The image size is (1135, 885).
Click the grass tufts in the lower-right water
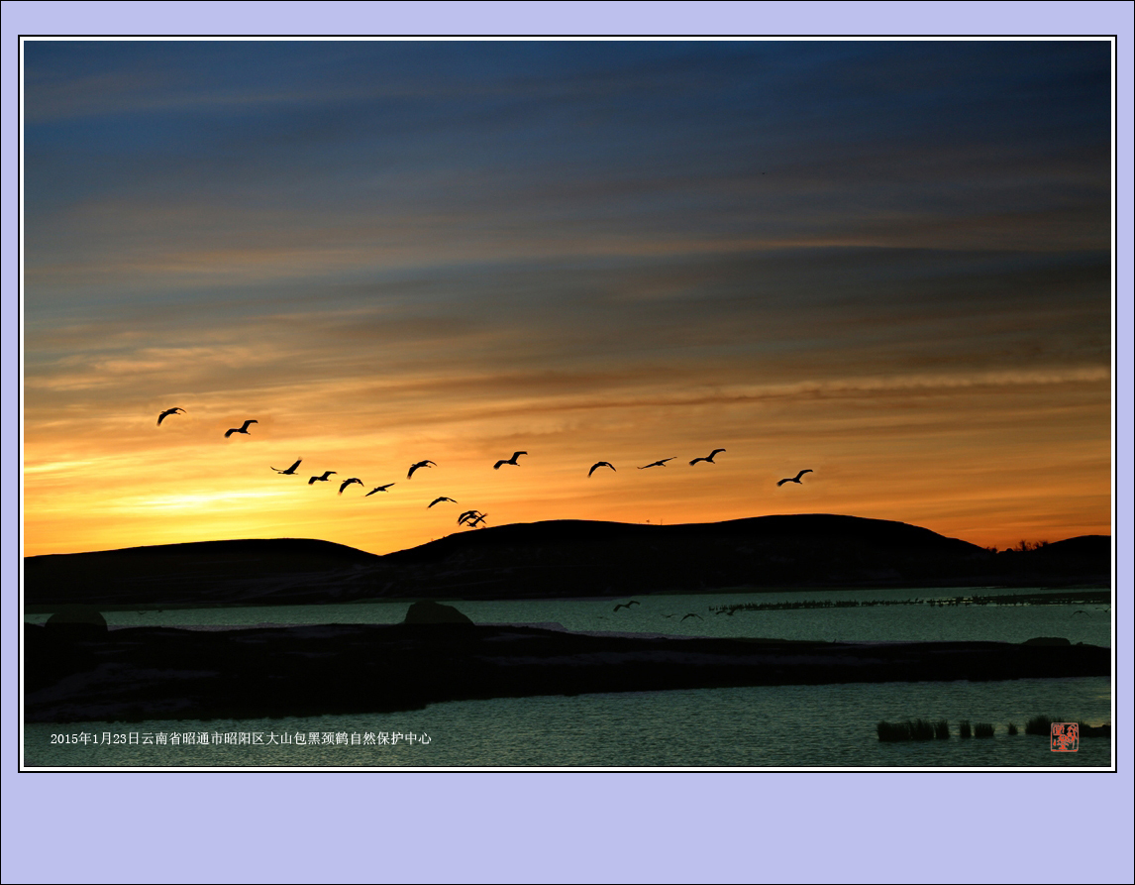[911, 730]
